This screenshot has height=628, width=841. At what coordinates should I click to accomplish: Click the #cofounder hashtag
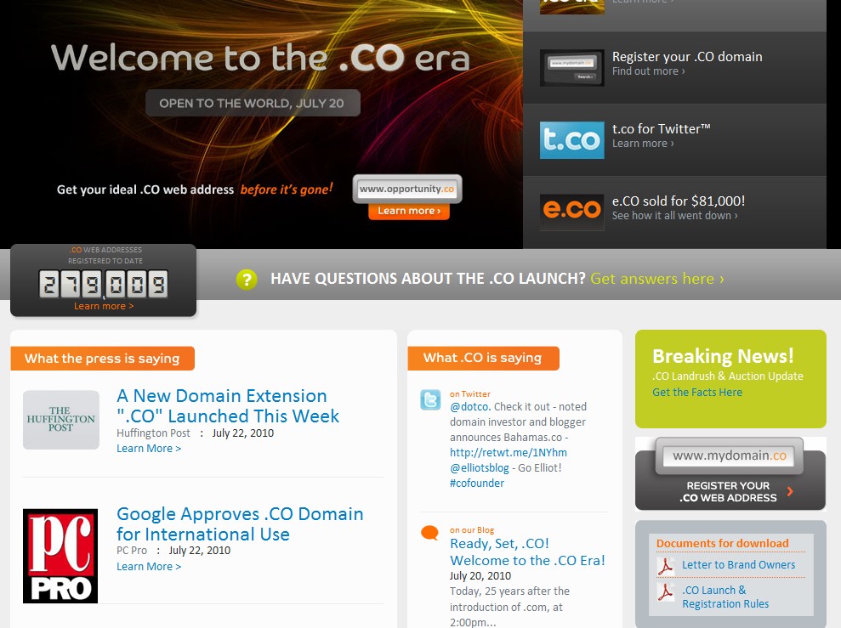coord(477,484)
